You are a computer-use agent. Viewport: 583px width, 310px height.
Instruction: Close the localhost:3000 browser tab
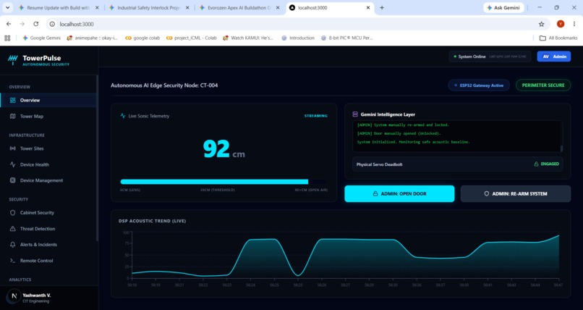point(368,7)
